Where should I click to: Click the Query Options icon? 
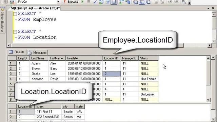coord(107,2)
